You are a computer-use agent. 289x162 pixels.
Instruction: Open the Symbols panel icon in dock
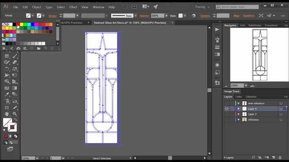pos(217,40)
